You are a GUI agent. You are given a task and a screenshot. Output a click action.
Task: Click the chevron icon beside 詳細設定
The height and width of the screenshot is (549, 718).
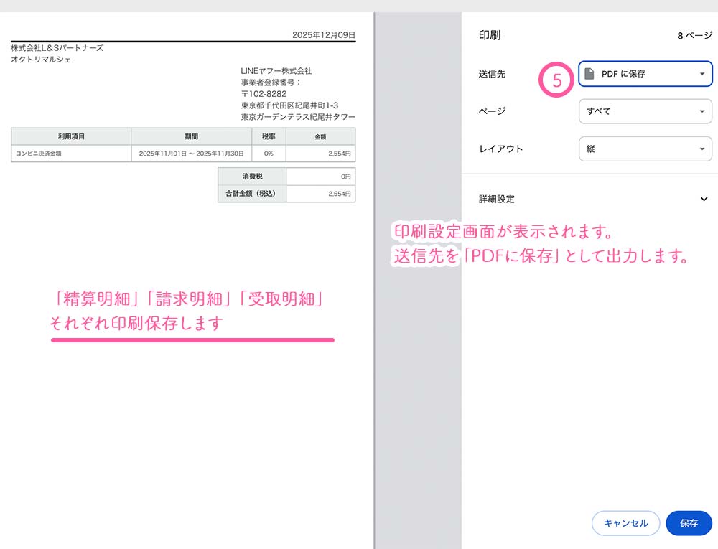tap(704, 199)
